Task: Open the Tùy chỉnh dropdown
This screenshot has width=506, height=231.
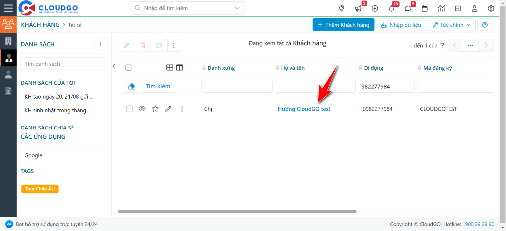Action: tap(452, 24)
